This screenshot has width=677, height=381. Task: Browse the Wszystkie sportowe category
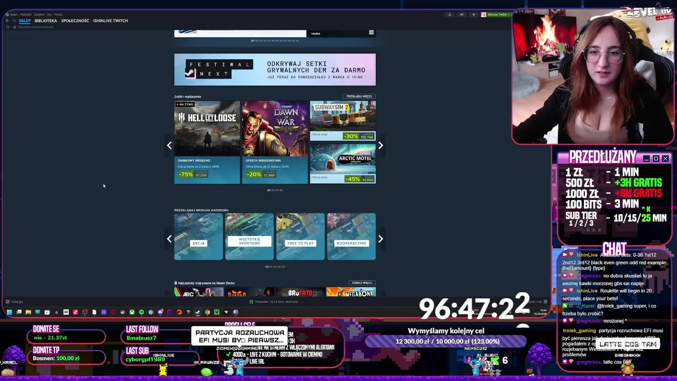tap(250, 237)
